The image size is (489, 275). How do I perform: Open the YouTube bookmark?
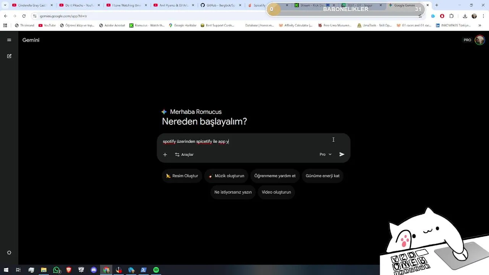pos(47,26)
